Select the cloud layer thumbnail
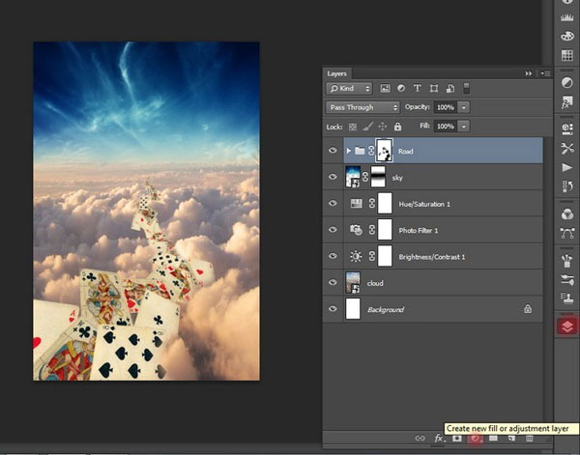580x455 pixels. tap(353, 282)
